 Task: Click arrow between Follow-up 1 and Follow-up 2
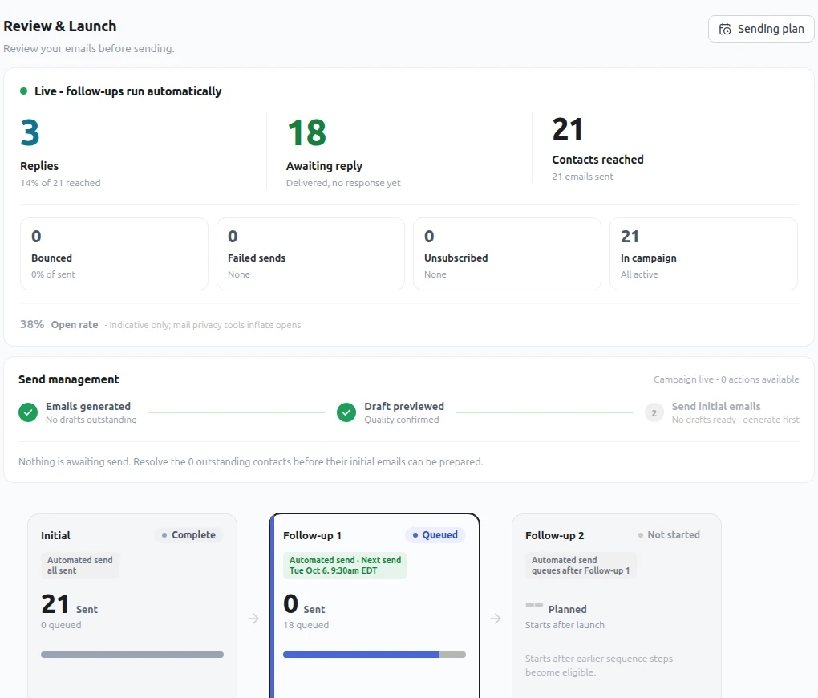click(x=496, y=619)
